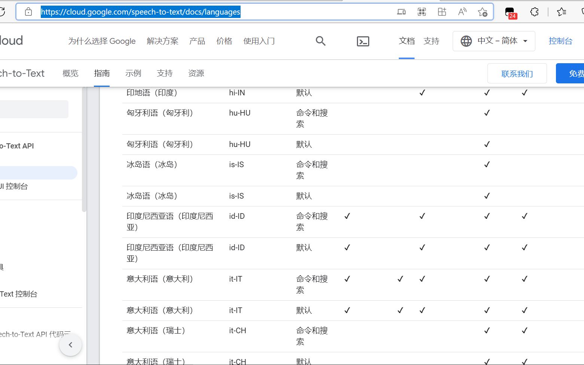Switch to the 概览 tab

[70, 73]
